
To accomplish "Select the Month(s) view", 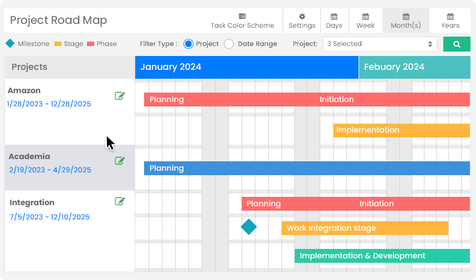I will pos(406,17).
